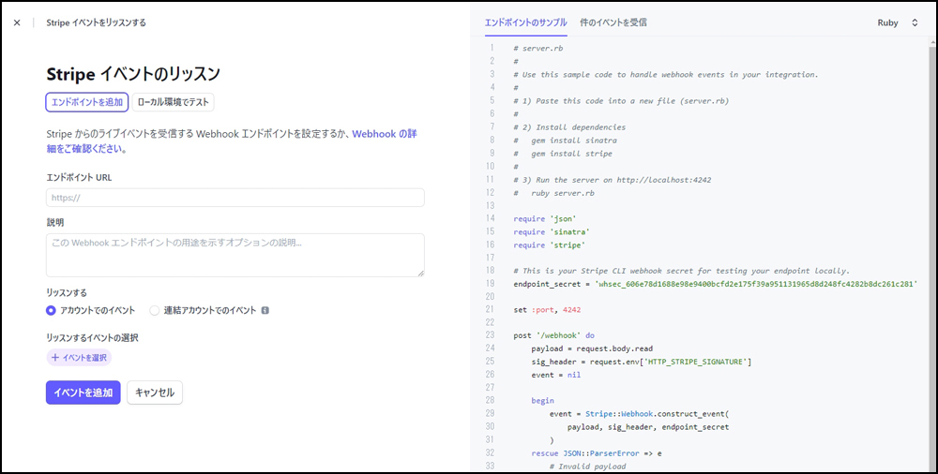Click the HTTP_STRIPE_SIGNATURE sig_header line
Viewport: 938px width, 474px height.
(642, 362)
